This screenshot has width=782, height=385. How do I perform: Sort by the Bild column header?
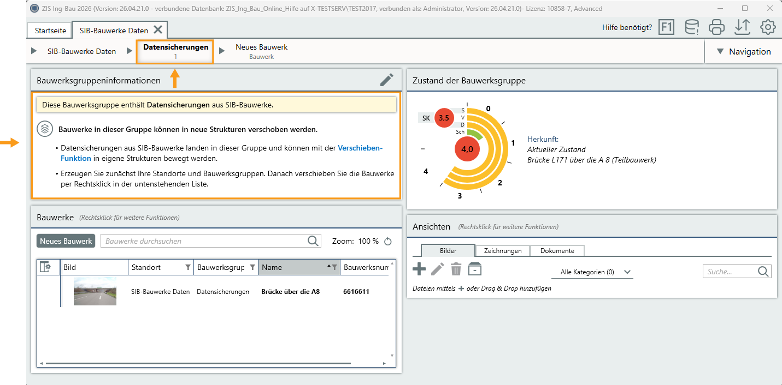pyautogui.click(x=94, y=267)
